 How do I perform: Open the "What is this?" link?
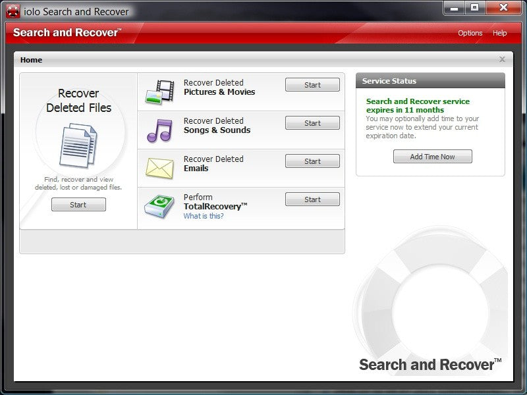[204, 216]
